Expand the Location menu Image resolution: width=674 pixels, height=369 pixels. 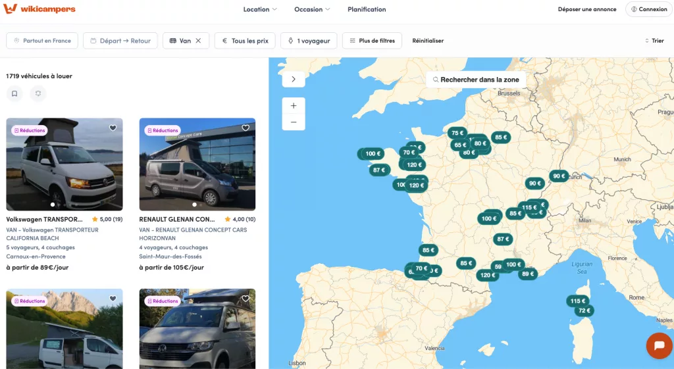click(x=260, y=9)
